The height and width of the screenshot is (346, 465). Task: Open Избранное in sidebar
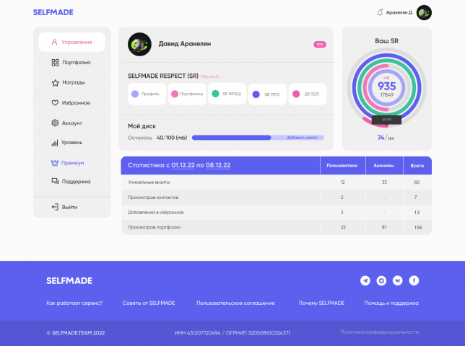tap(71, 102)
